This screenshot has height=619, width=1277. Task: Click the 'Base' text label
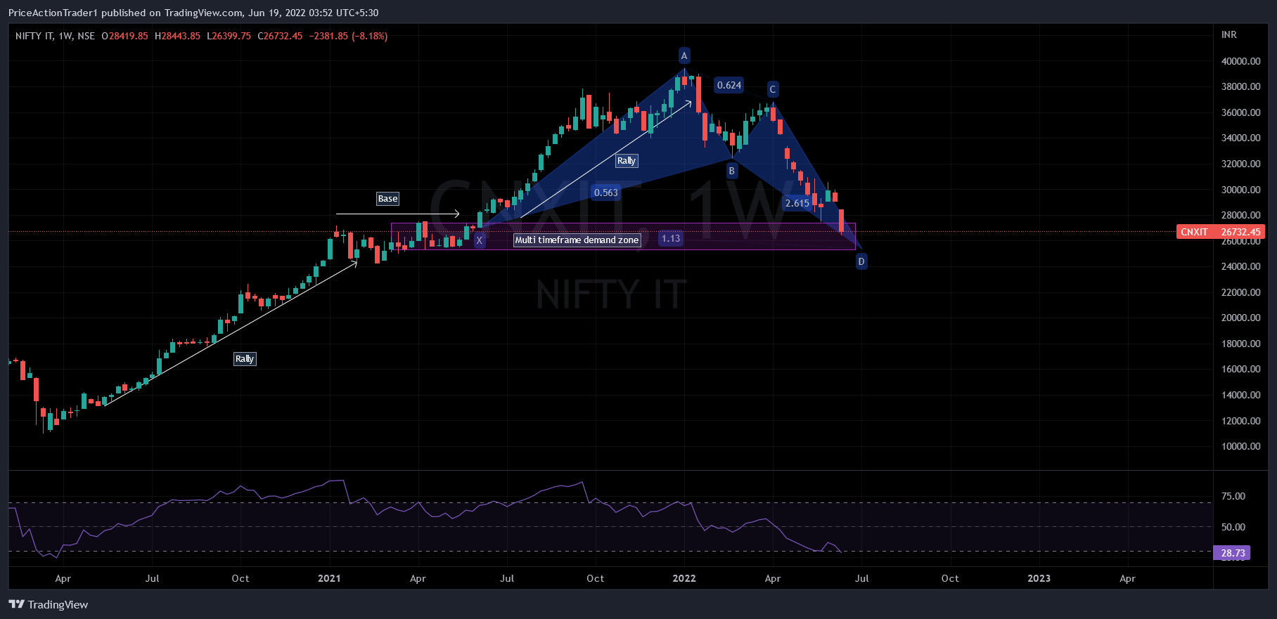click(387, 199)
